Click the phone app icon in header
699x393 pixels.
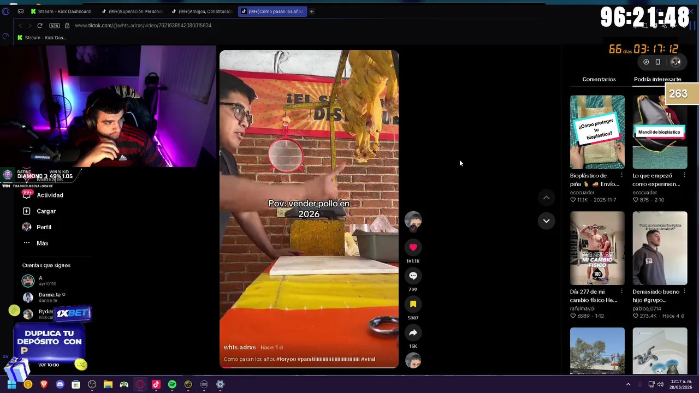pos(658,62)
